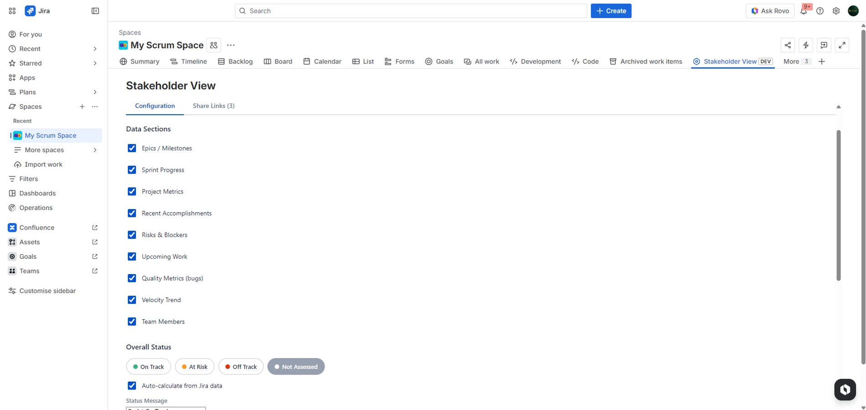Open Jira notifications bell
This screenshot has height=410, width=866.
click(x=804, y=10)
